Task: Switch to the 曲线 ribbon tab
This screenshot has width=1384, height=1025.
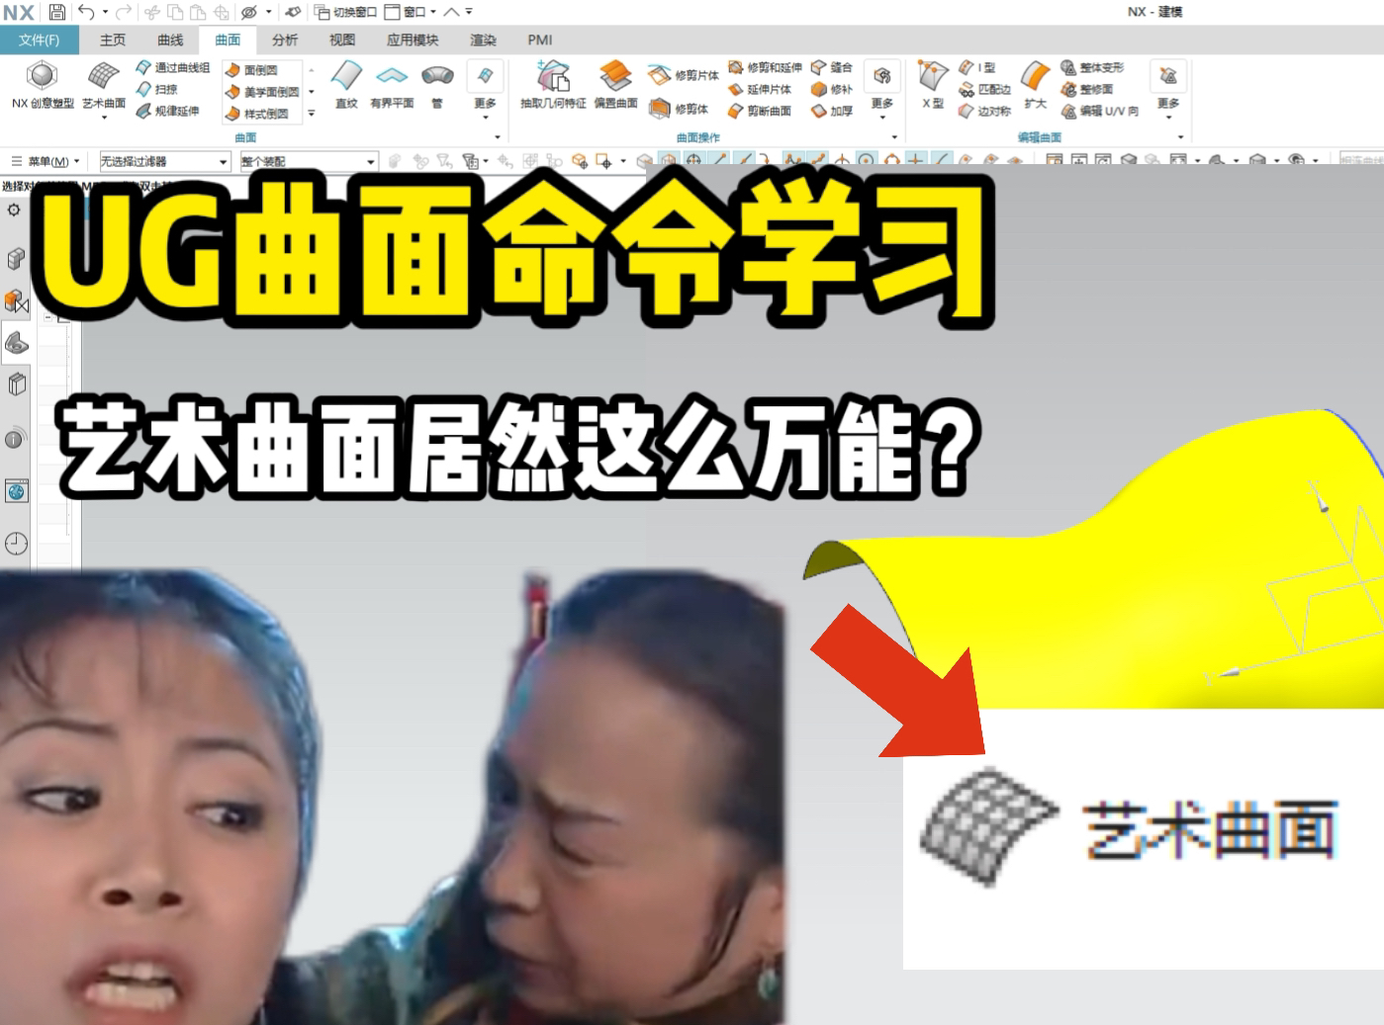Action: click(x=170, y=40)
